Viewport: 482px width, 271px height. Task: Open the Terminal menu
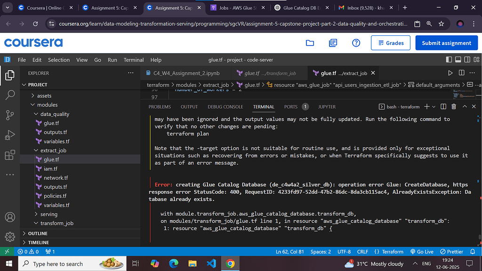[133, 60]
